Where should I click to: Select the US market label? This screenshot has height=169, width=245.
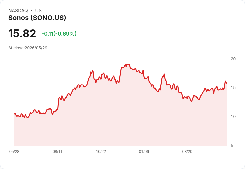tap(38, 11)
